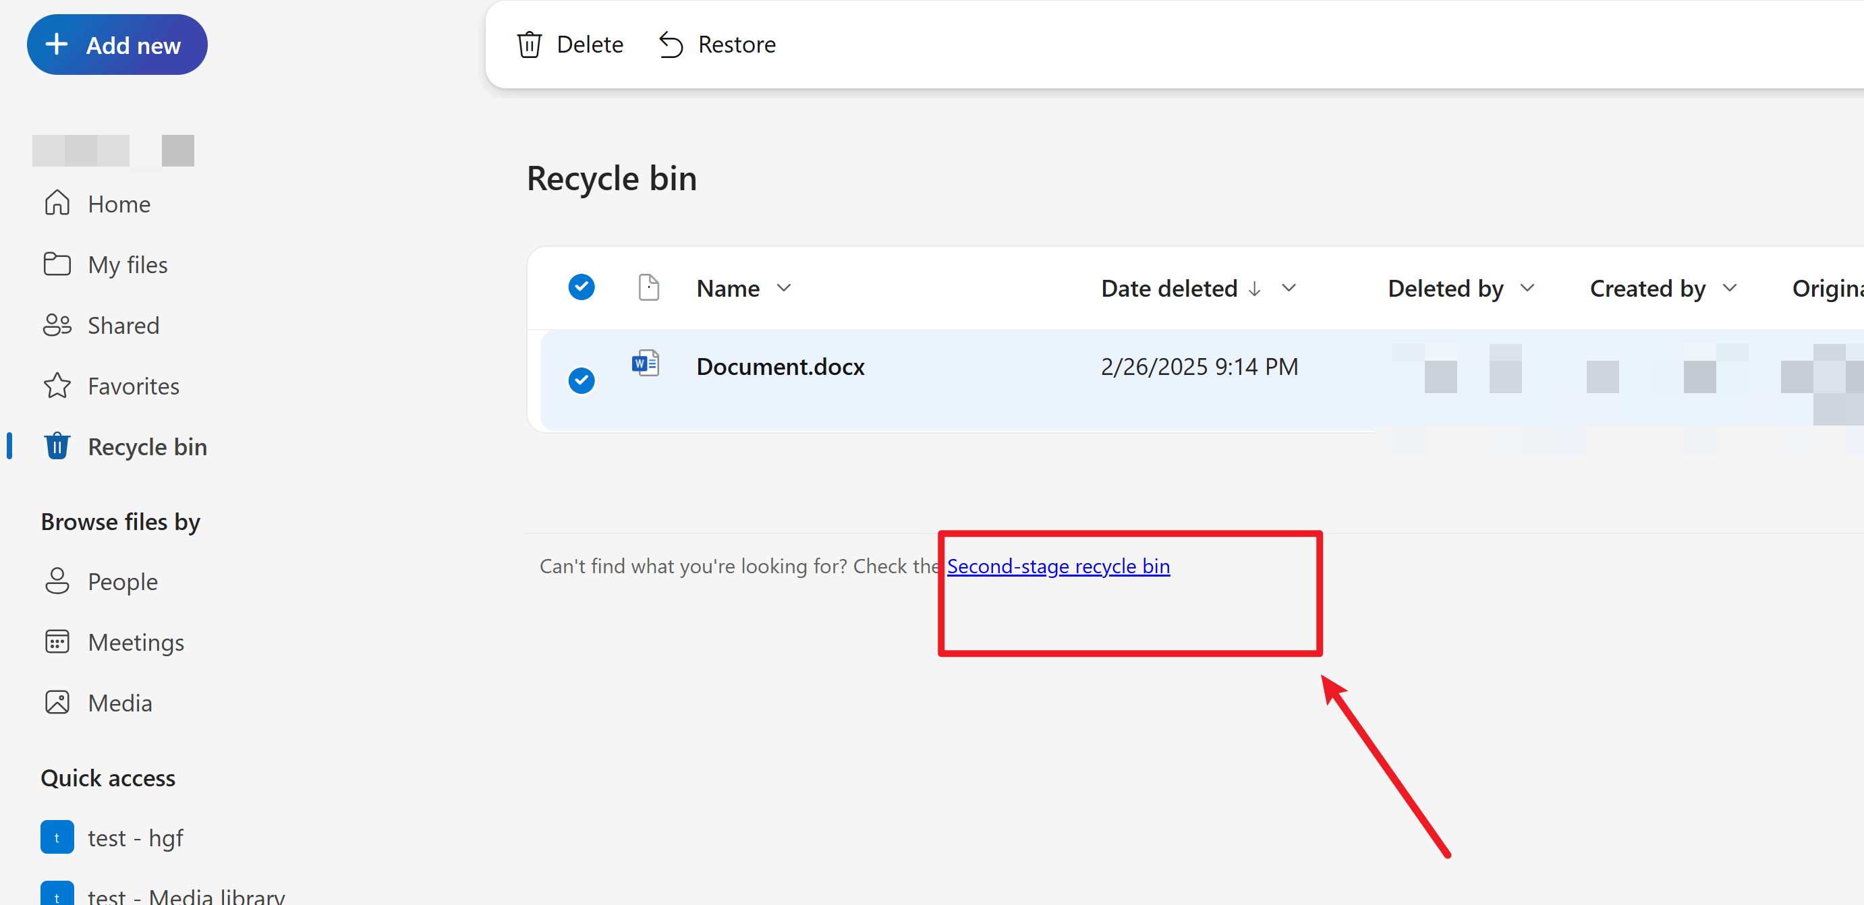Click the Add new button
The height and width of the screenshot is (905, 1864).
[117, 44]
